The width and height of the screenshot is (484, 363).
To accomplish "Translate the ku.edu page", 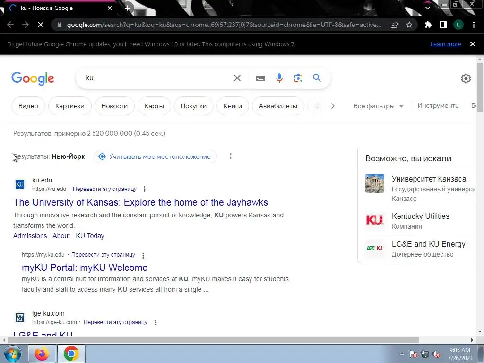I will click(x=104, y=189).
